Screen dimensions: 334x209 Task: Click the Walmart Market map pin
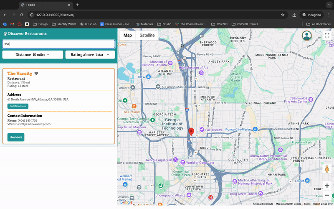point(125,184)
